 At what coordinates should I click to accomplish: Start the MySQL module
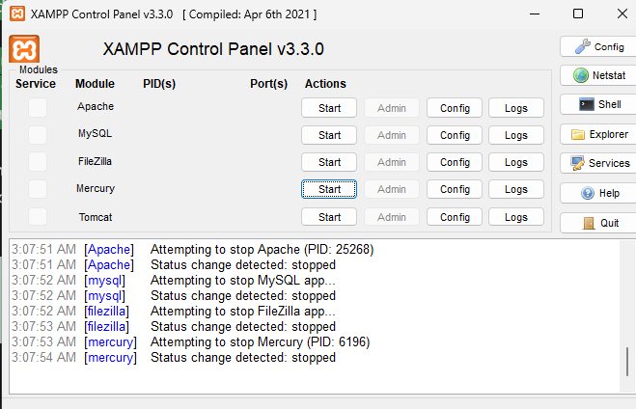329,135
